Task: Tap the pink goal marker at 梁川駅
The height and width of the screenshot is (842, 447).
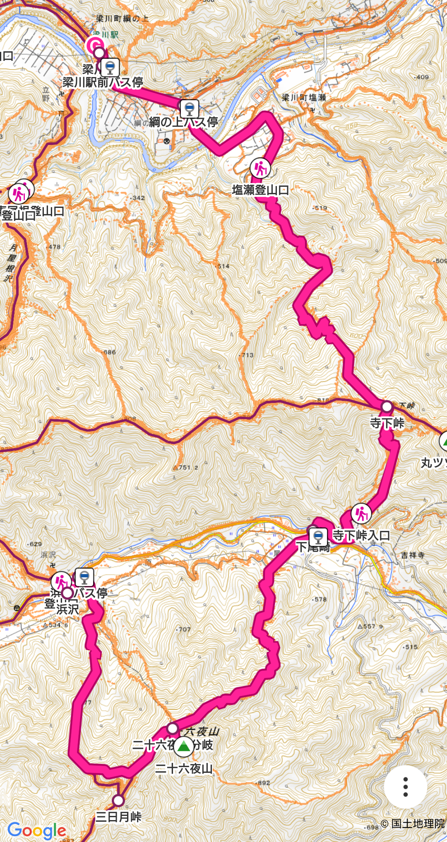Action: (x=95, y=44)
